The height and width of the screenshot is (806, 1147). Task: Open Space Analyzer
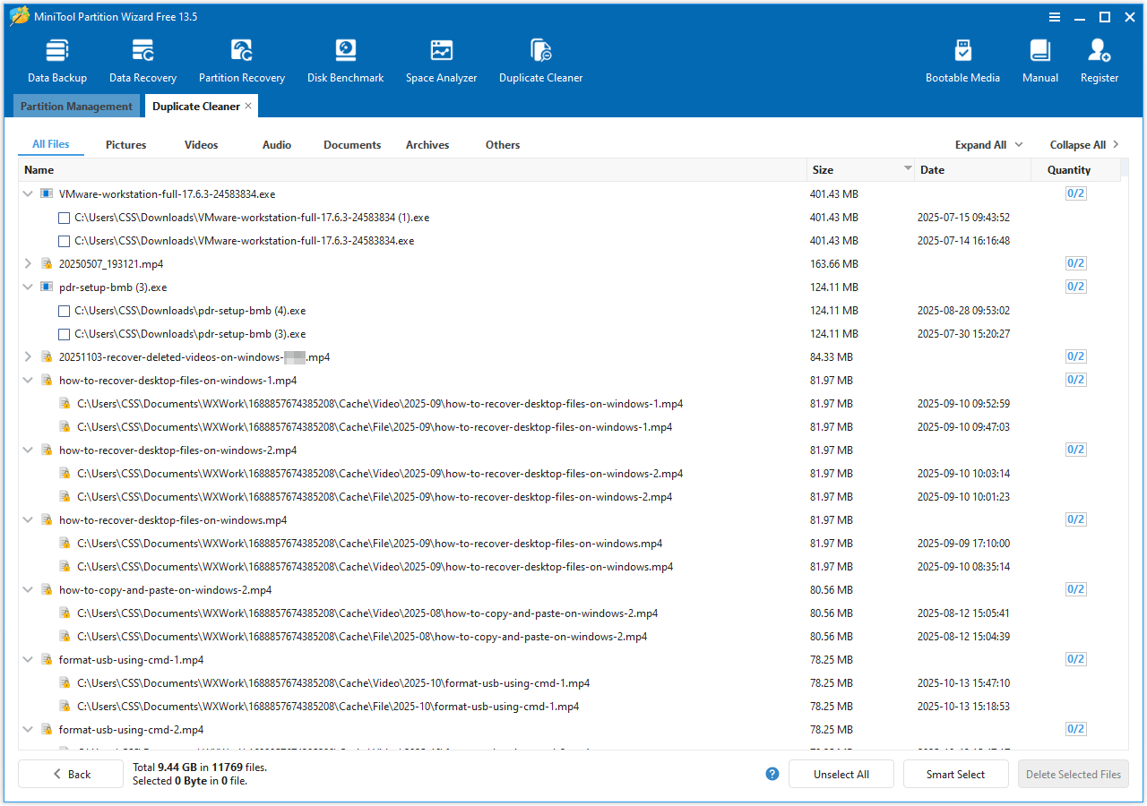441,61
